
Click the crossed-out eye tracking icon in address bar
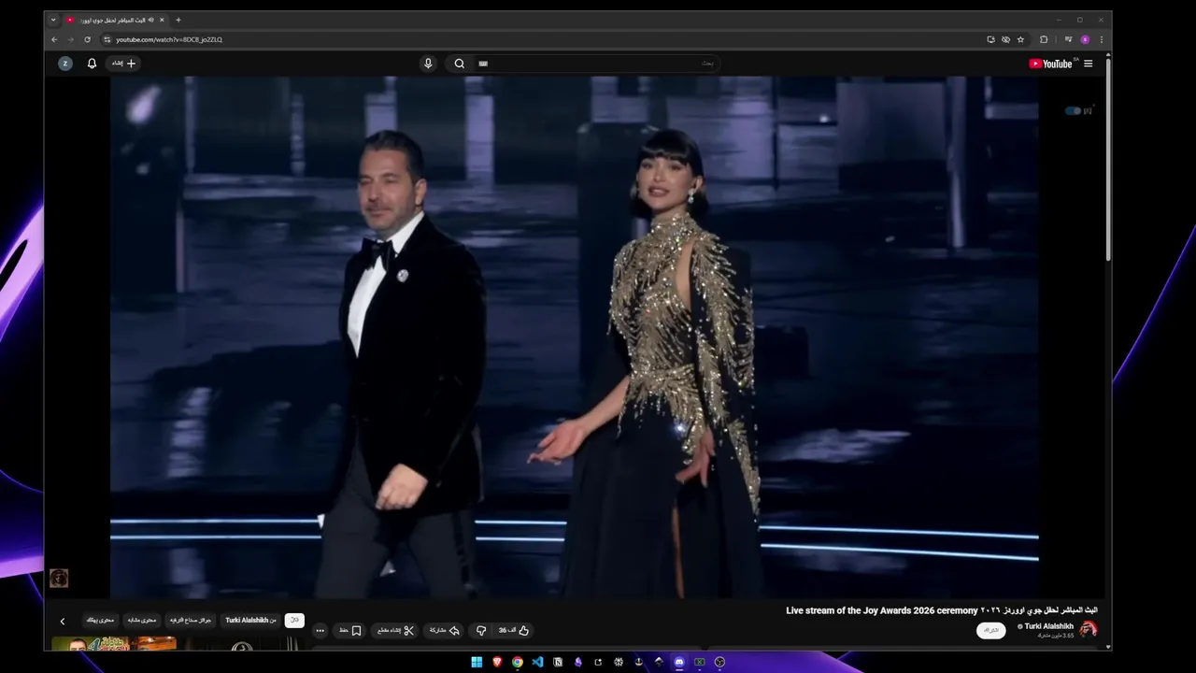pos(1005,39)
